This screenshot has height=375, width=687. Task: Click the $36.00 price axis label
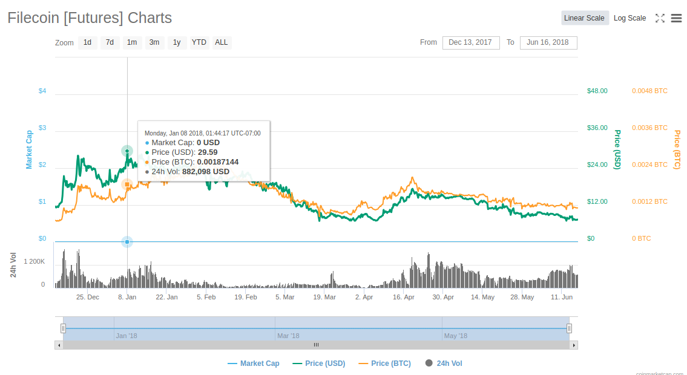[597, 128]
